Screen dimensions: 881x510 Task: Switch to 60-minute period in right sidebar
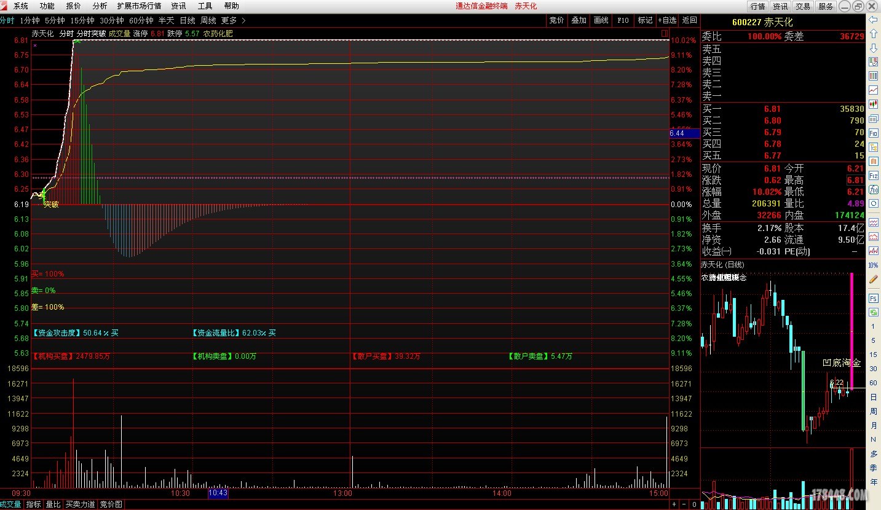point(873,383)
